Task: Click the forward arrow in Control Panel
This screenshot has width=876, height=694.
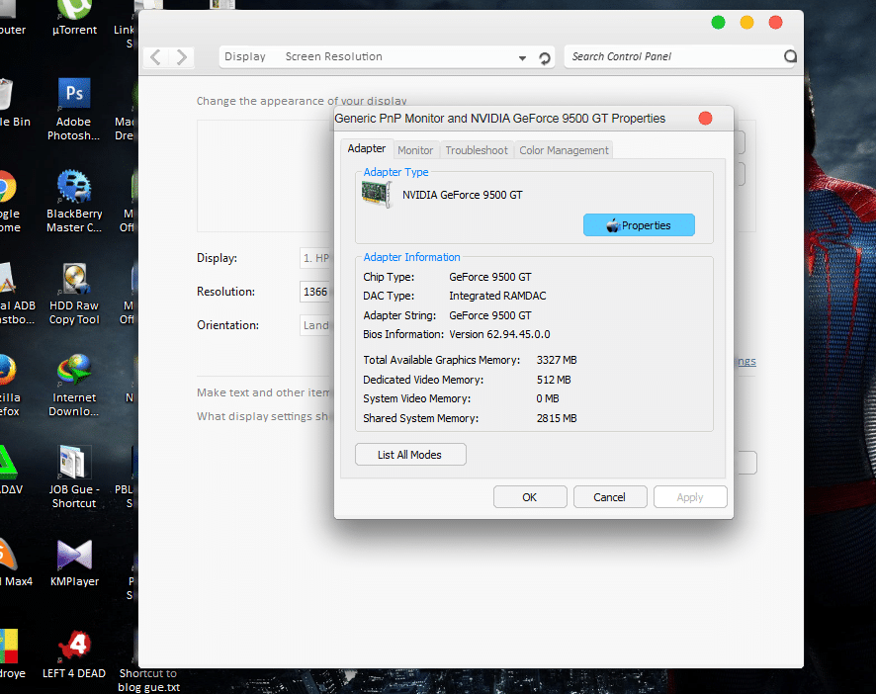Action: [x=182, y=57]
